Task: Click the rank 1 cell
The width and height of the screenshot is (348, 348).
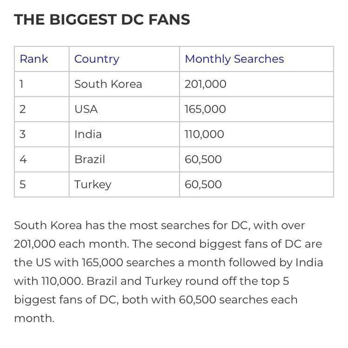Action: pyautogui.click(x=22, y=84)
